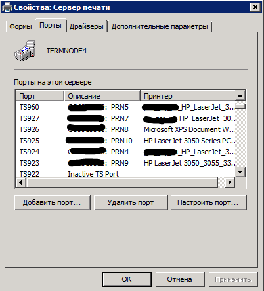Click the printer icon in the title bar
Image resolution: width=264 pixels, height=291 pixels.
pyautogui.click(x=7, y=7)
